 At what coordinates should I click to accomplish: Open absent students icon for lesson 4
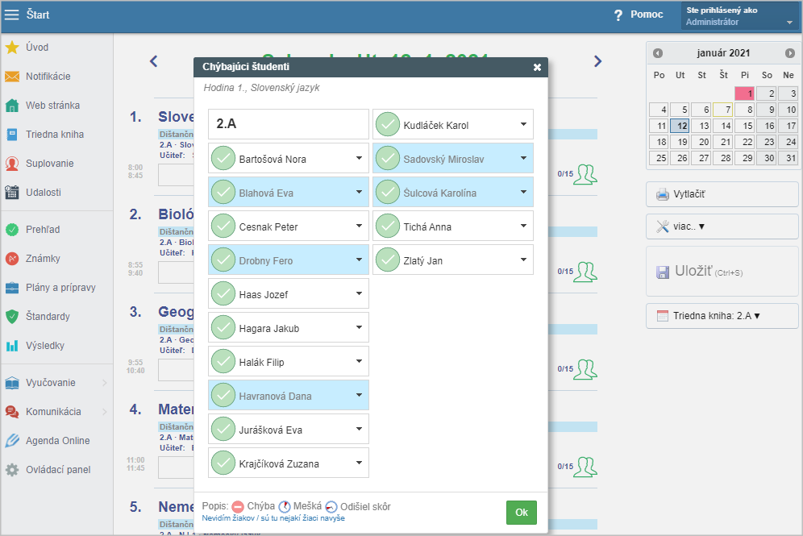tap(585, 467)
